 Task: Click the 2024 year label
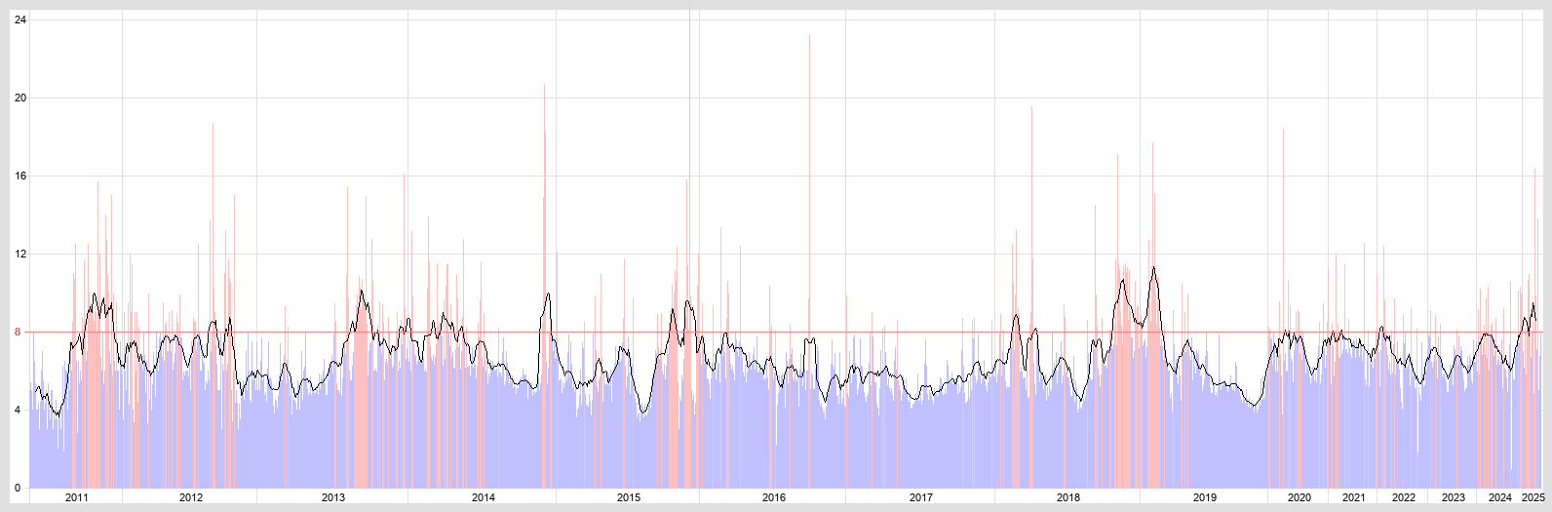point(1500,497)
